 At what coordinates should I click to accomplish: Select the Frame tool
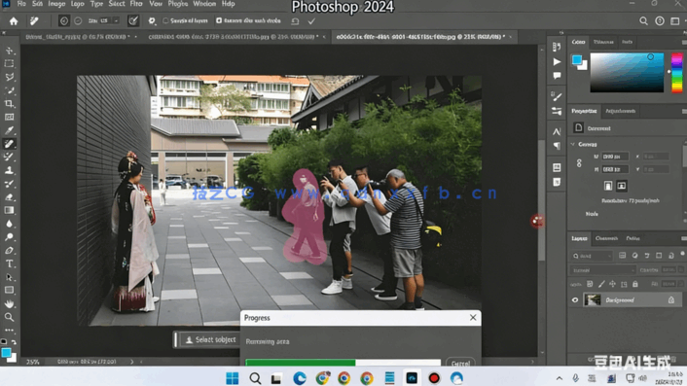9,117
